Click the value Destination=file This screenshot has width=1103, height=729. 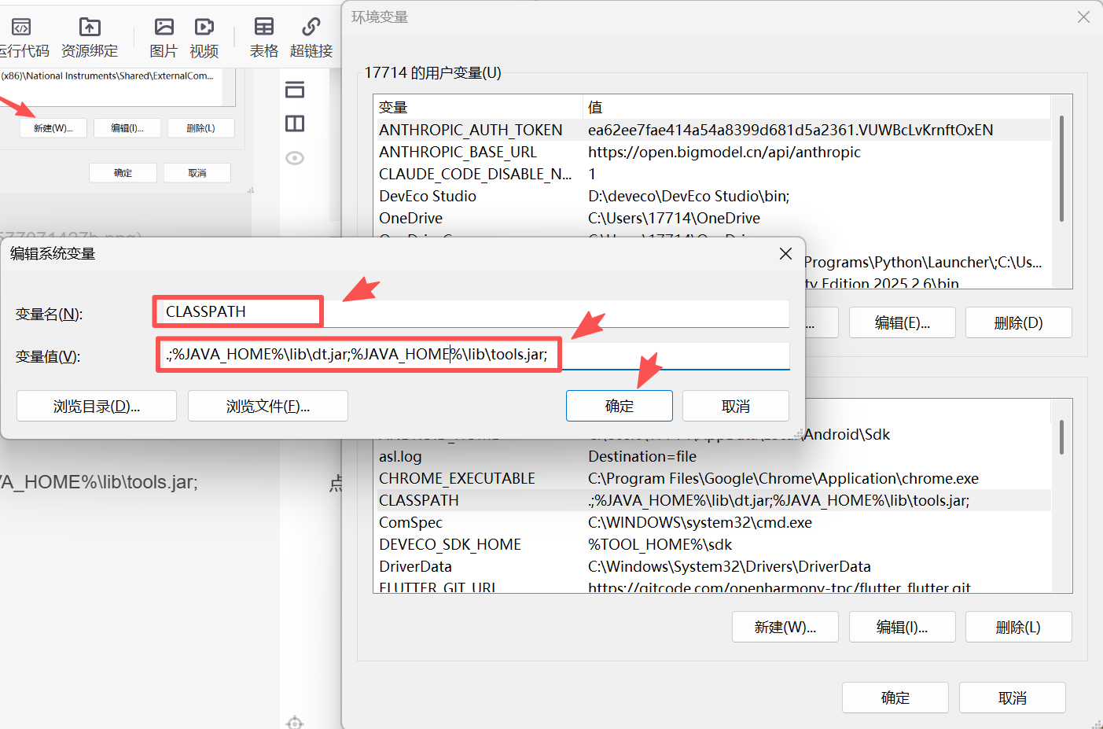pyautogui.click(x=642, y=456)
